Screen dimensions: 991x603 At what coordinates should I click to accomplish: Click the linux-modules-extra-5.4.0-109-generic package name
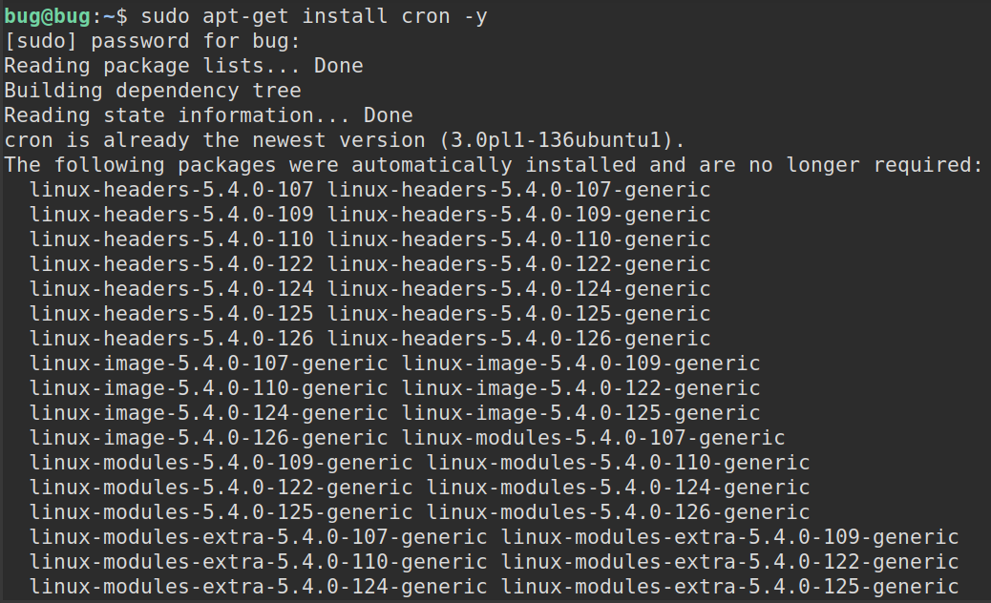pyautogui.click(x=730, y=537)
